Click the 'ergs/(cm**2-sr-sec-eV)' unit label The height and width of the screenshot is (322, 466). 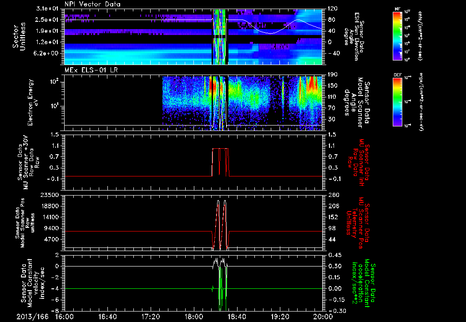point(421,101)
